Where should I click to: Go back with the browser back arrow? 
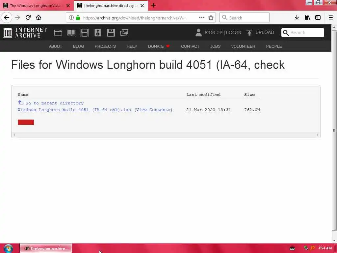click(7, 17)
